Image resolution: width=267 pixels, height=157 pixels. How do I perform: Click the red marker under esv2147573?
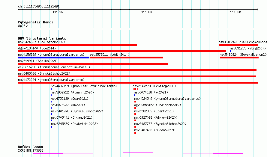click(135, 89)
